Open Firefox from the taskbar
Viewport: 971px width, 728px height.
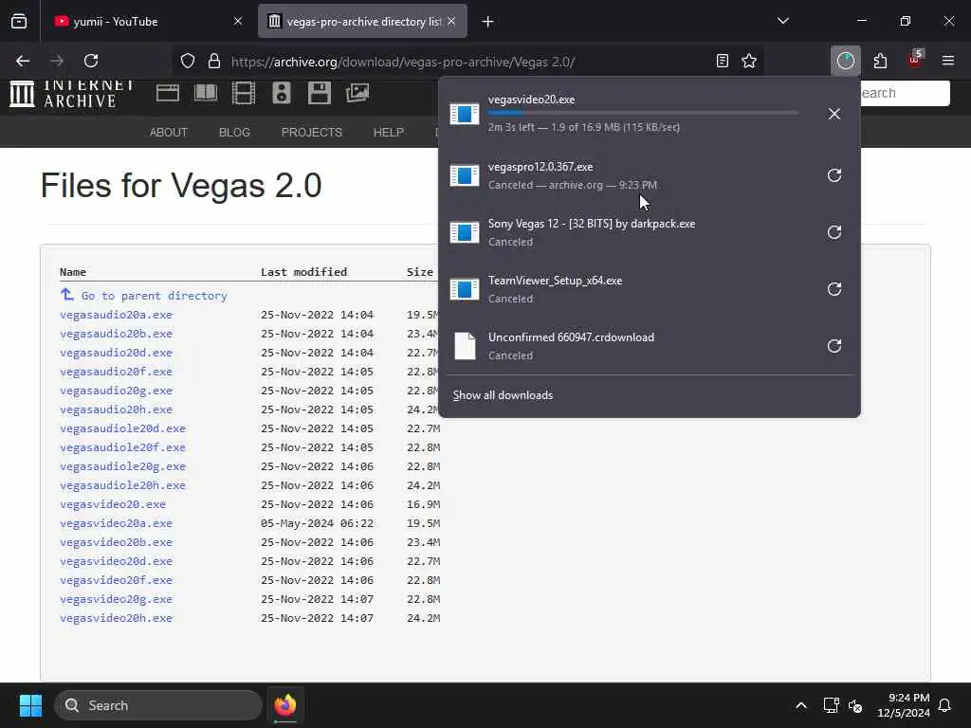click(x=285, y=705)
